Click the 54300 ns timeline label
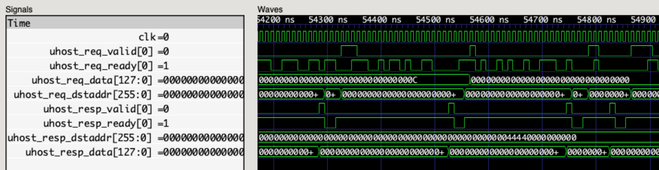659x170 pixels. click(x=328, y=20)
